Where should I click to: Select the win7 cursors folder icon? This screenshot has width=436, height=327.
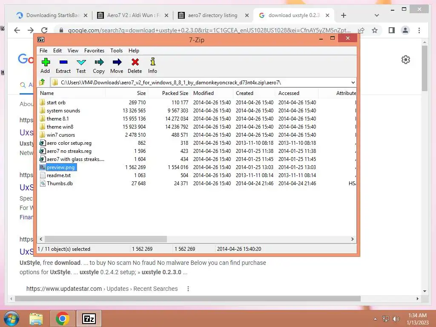pos(42,135)
